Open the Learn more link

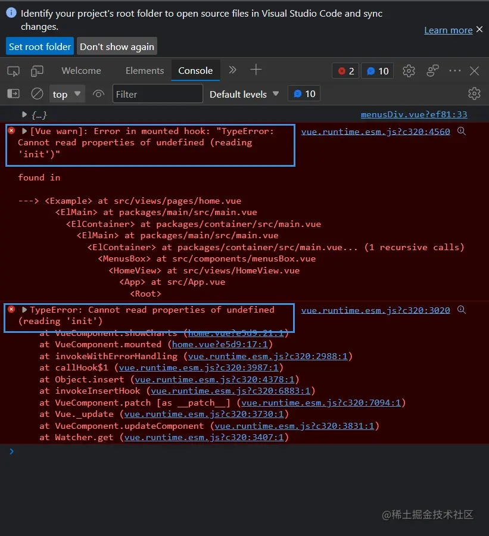click(x=448, y=30)
